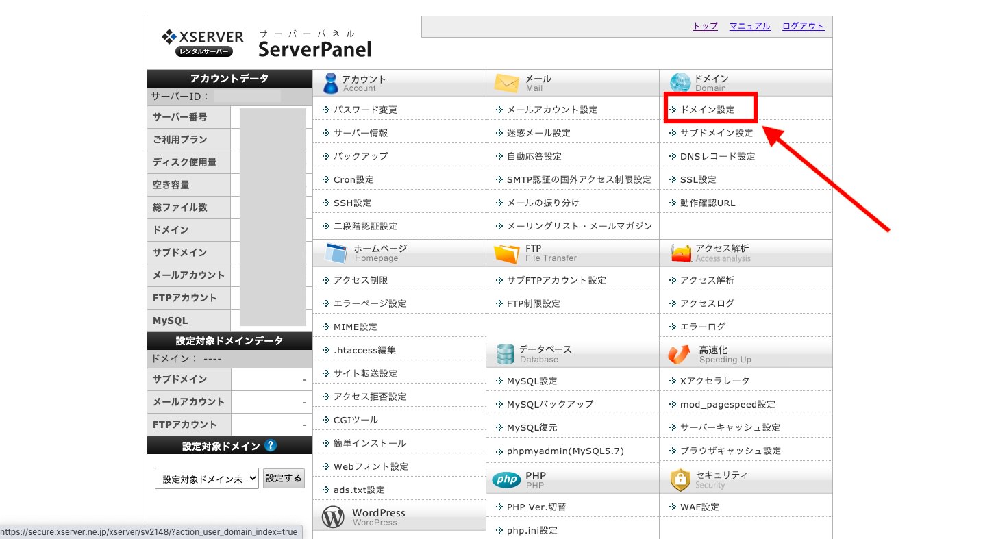Select メールアカウント設定 under Mail
This screenshot has width=983, height=539.
pyautogui.click(x=551, y=110)
